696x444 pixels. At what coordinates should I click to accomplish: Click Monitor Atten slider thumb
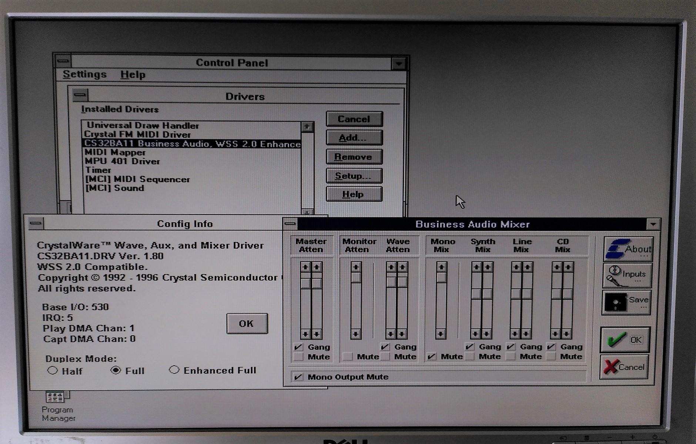click(x=356, y=277)
